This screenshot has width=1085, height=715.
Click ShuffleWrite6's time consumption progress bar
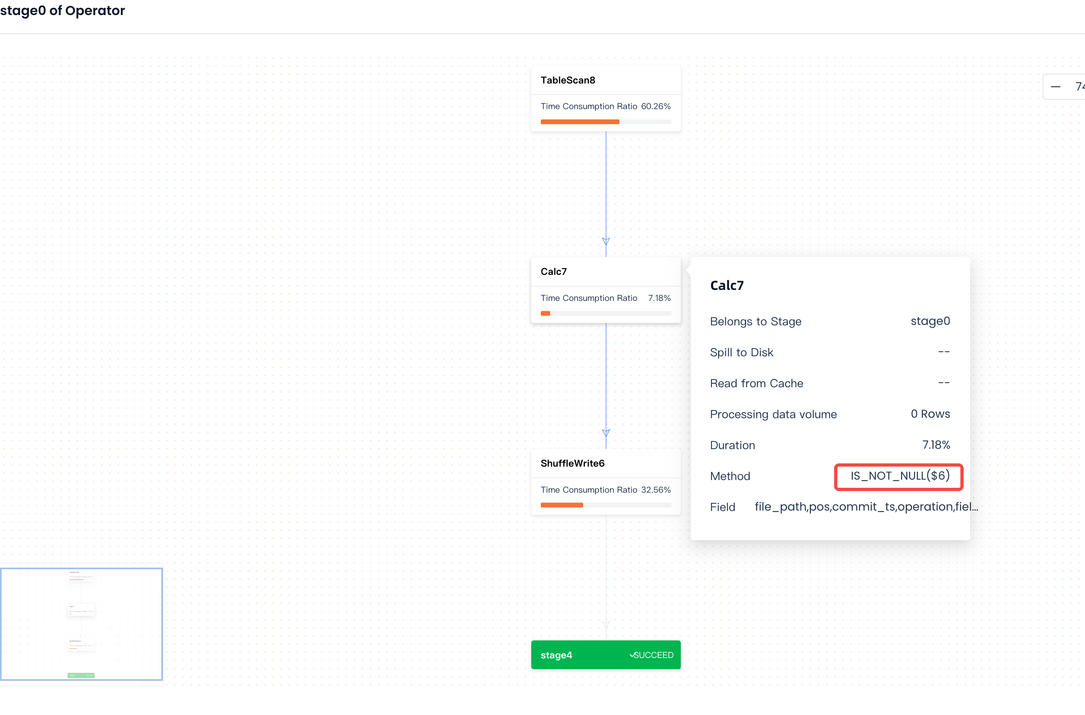pyautogui.click(x=561, y=505)
